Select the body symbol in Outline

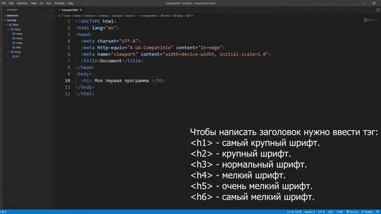[16, 52]
